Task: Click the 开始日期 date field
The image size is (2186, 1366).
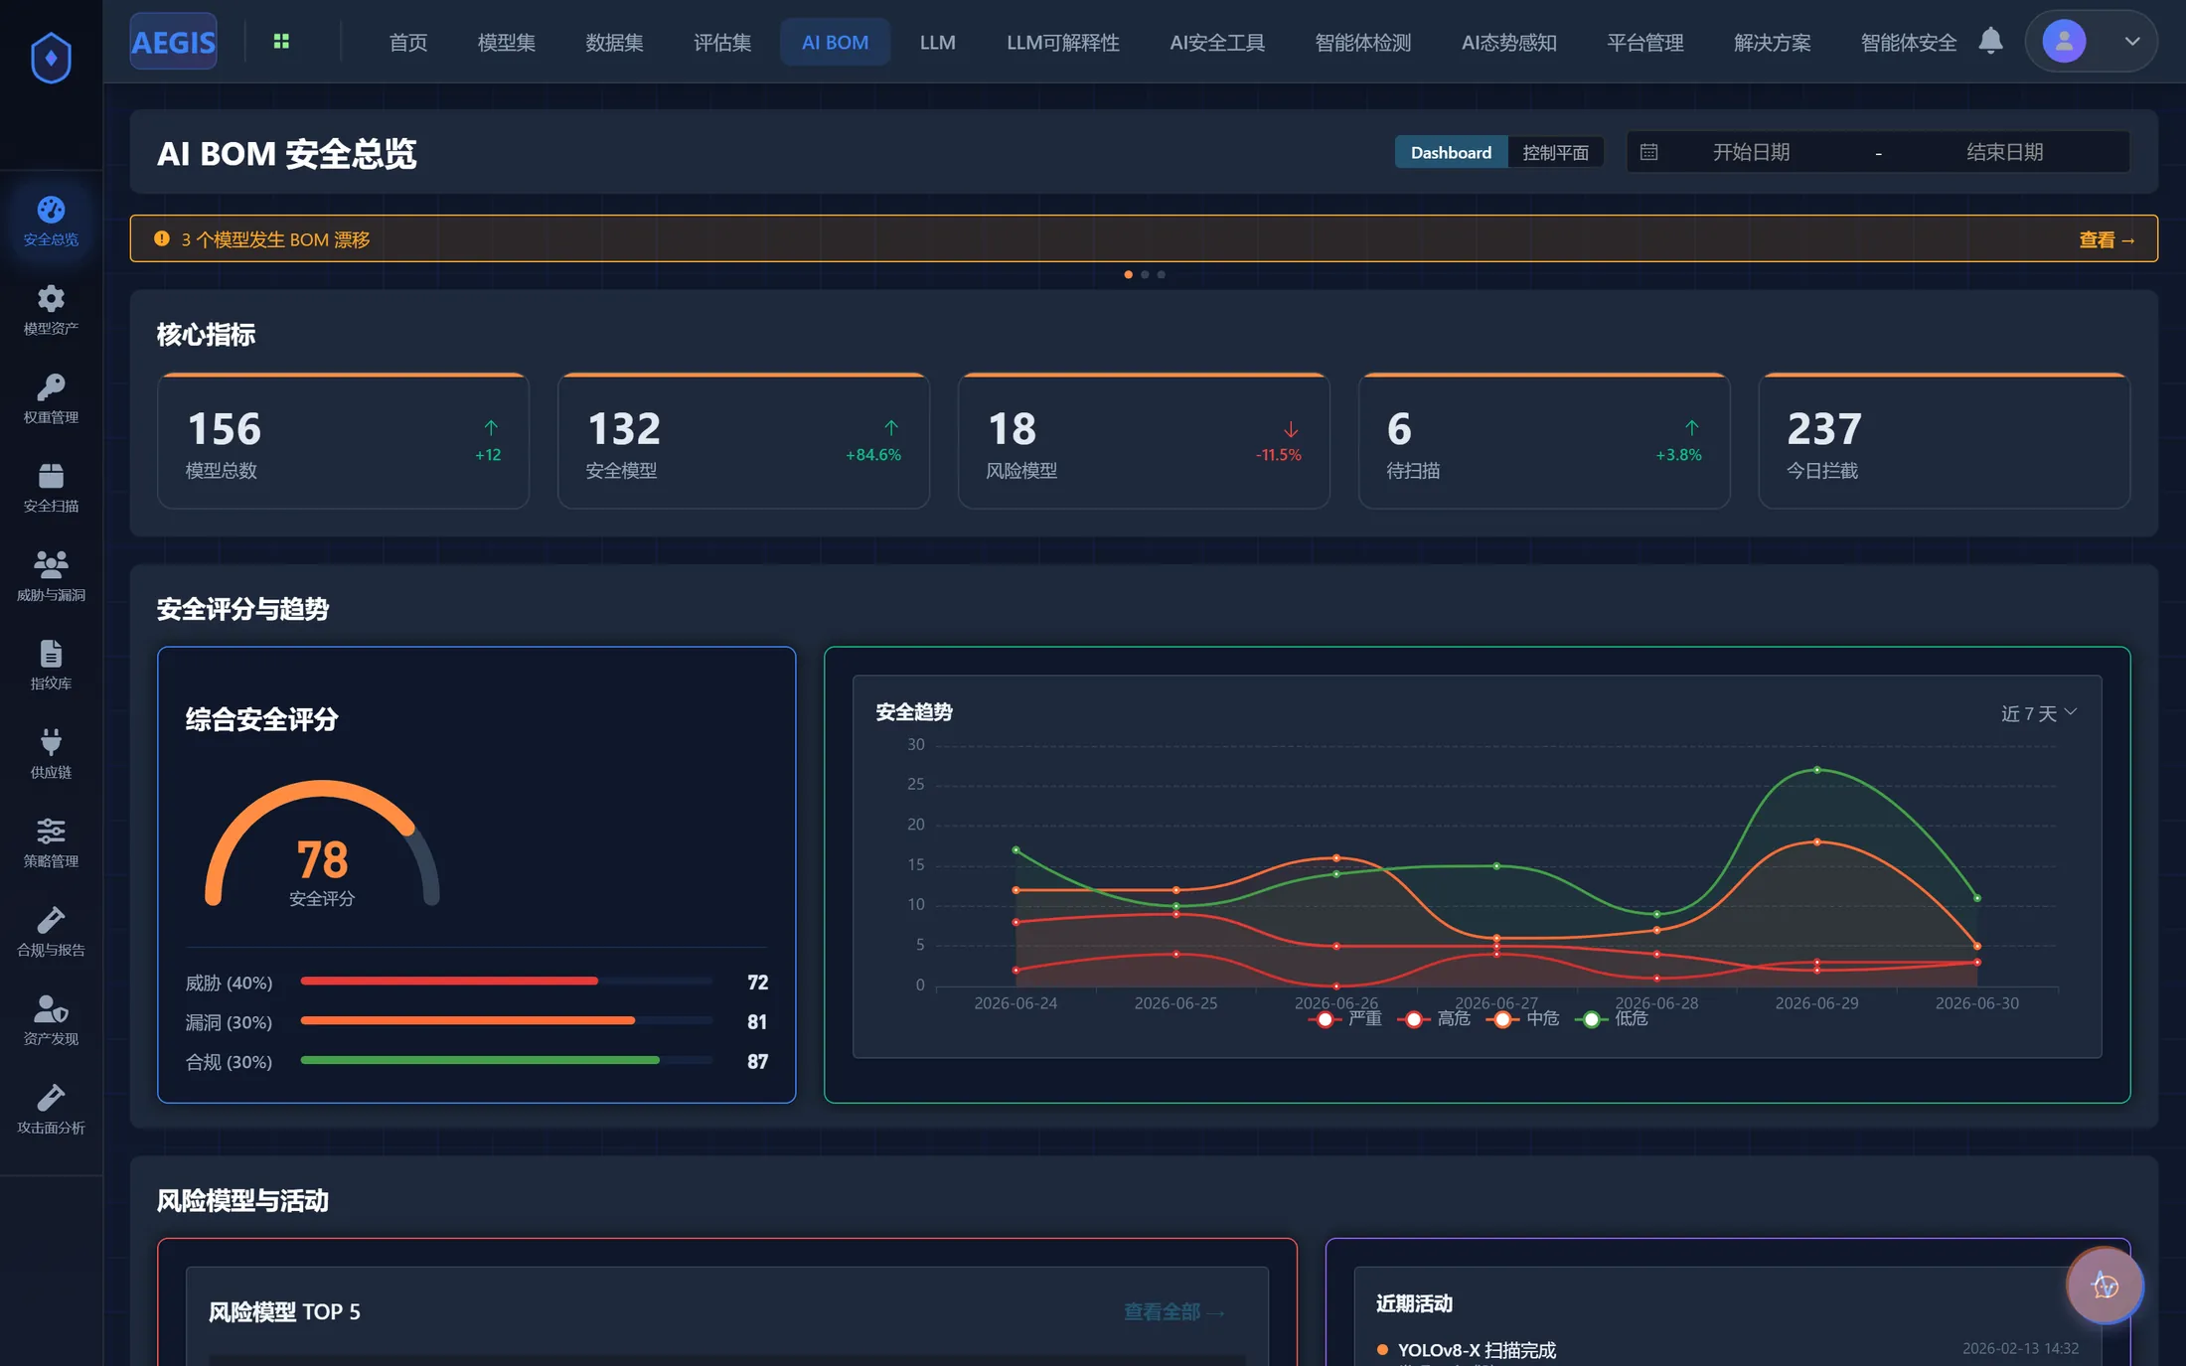Action: pyautogui.click(x=1751, y=152)
